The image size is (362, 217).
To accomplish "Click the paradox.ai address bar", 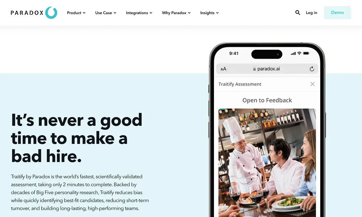I will coord(267,69).
